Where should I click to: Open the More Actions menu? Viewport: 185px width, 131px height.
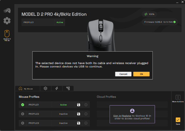click(178, 99)
